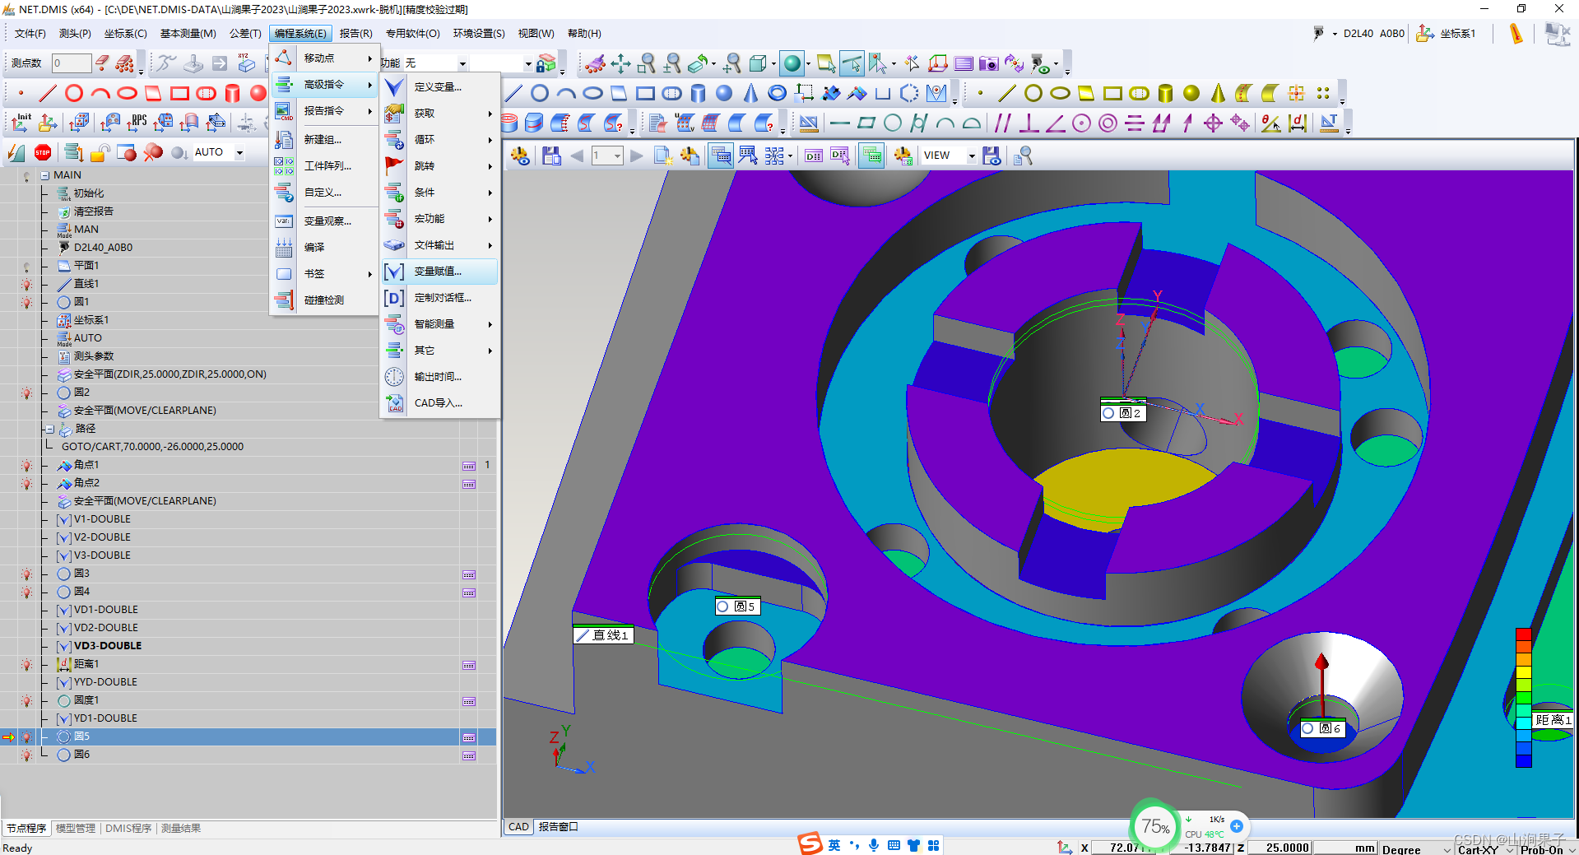Toggle the lightbulb marker beside 圆度1
Screen dimensions: 1579x855
click(x=26, y=700)
